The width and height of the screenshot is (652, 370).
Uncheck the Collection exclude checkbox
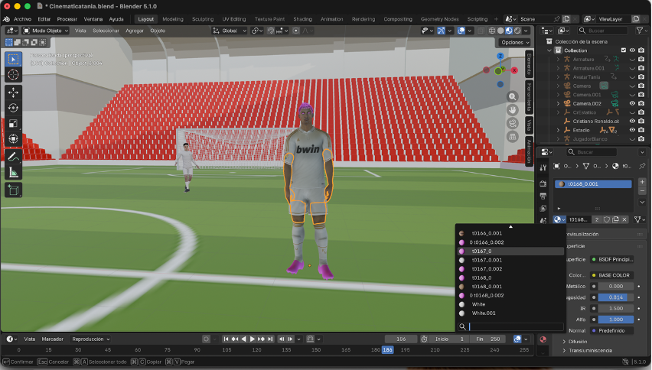(624, 50)
